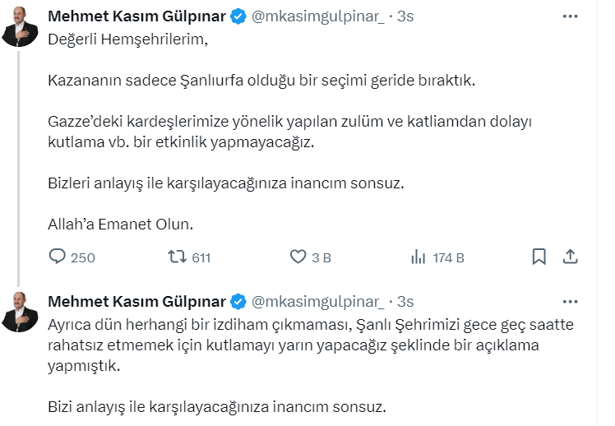Screen dimensions: 615x426
Task: Click @mkasimgulpinar_ handle in second tweet
Action: 317,300
